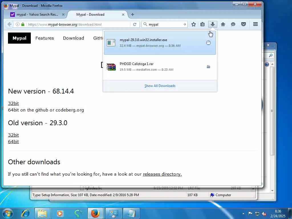Save page to Pocket icon
The image size is (292, 219).
(x=244, y=24)
